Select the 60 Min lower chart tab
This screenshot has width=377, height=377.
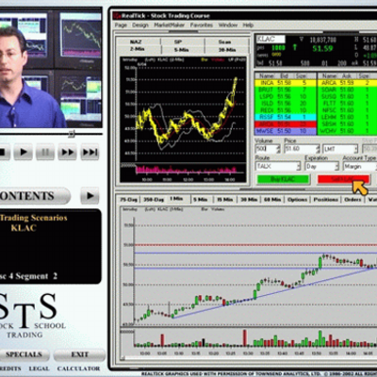click(x=272, y=200)
